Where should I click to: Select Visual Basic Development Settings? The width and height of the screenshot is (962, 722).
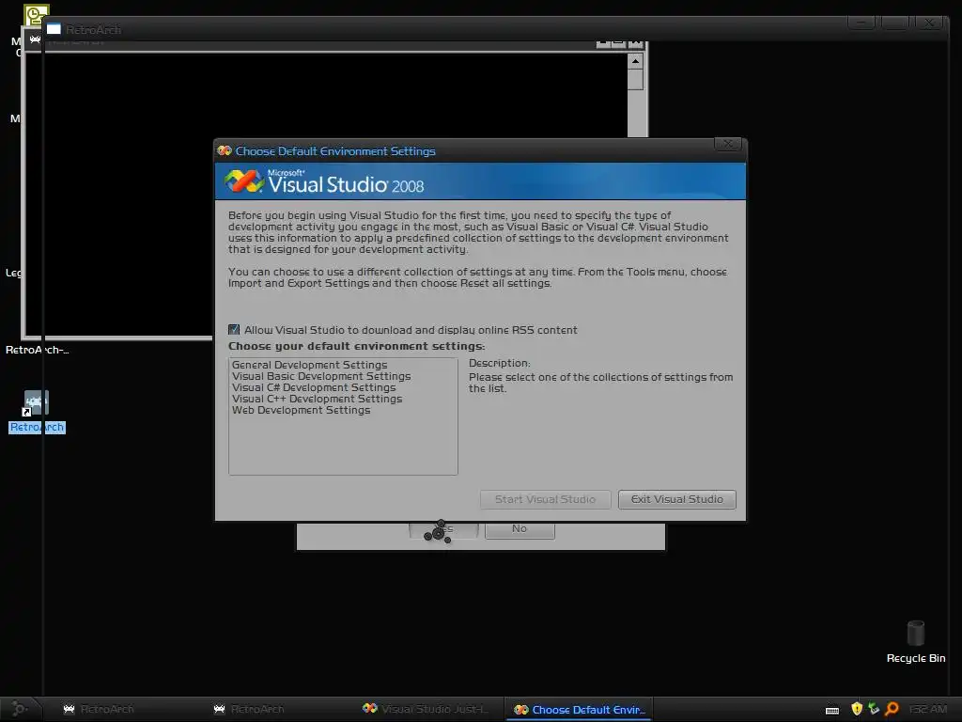[x=321, y=376]
